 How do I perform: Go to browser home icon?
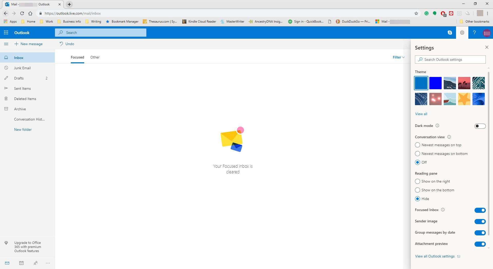(x=30, y=13)
